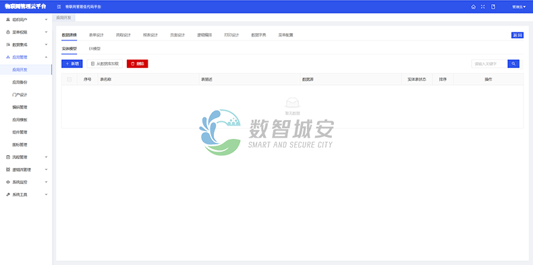Select the 数据建模 tab
533x265 pixels.
pyautogui.click(x=69, y=35)
